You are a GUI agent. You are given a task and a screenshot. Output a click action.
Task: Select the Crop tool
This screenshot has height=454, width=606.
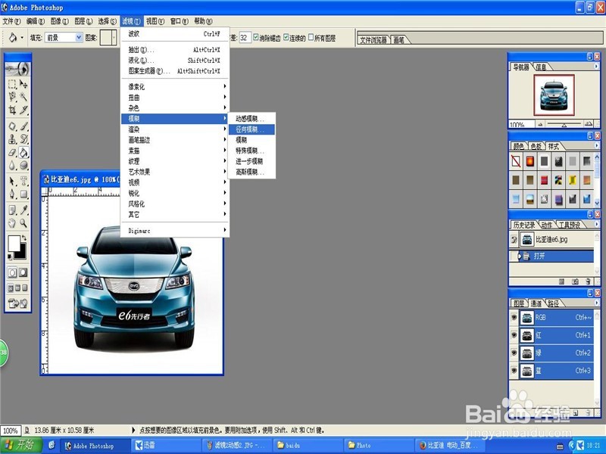[x=12, y=110]
